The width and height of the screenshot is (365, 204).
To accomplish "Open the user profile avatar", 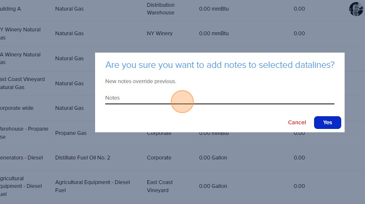I will click(356, 9).
